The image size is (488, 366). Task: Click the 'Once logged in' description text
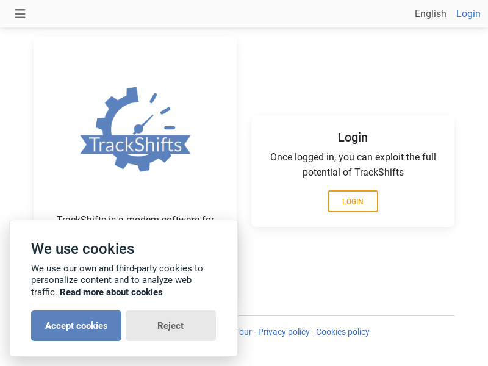click(x=353, y=165)
